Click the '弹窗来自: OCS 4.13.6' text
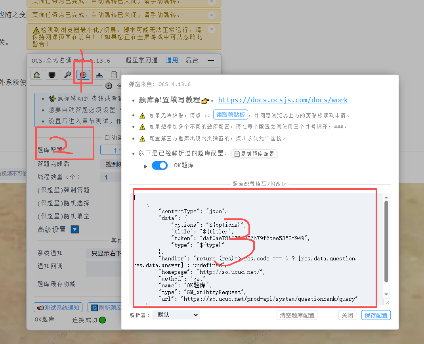 160,84
